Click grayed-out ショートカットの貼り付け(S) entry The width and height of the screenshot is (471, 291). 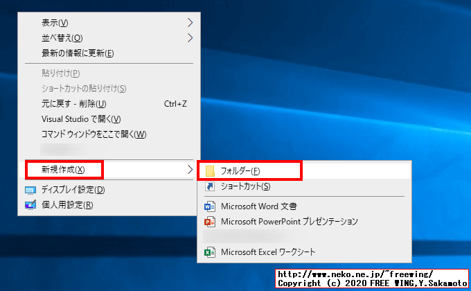(109, 89)
